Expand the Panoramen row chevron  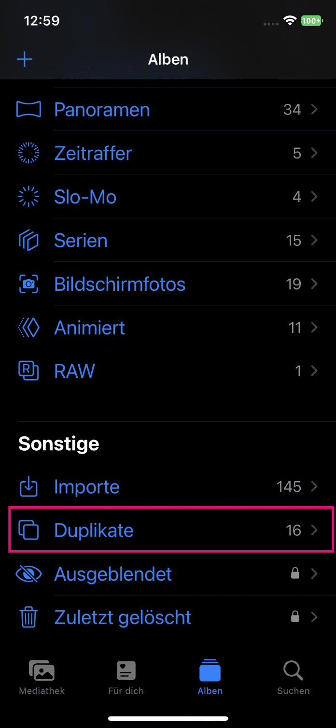pyautogui.click(x=314, y=110)
